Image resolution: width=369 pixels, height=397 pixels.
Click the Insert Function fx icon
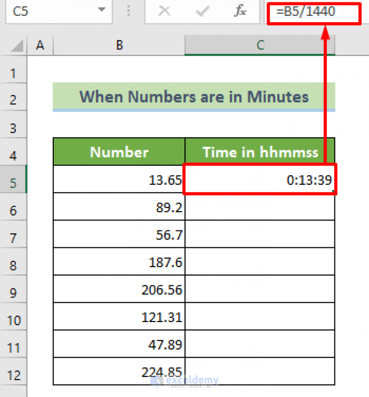pyautogui.click(x=240, y=12)
